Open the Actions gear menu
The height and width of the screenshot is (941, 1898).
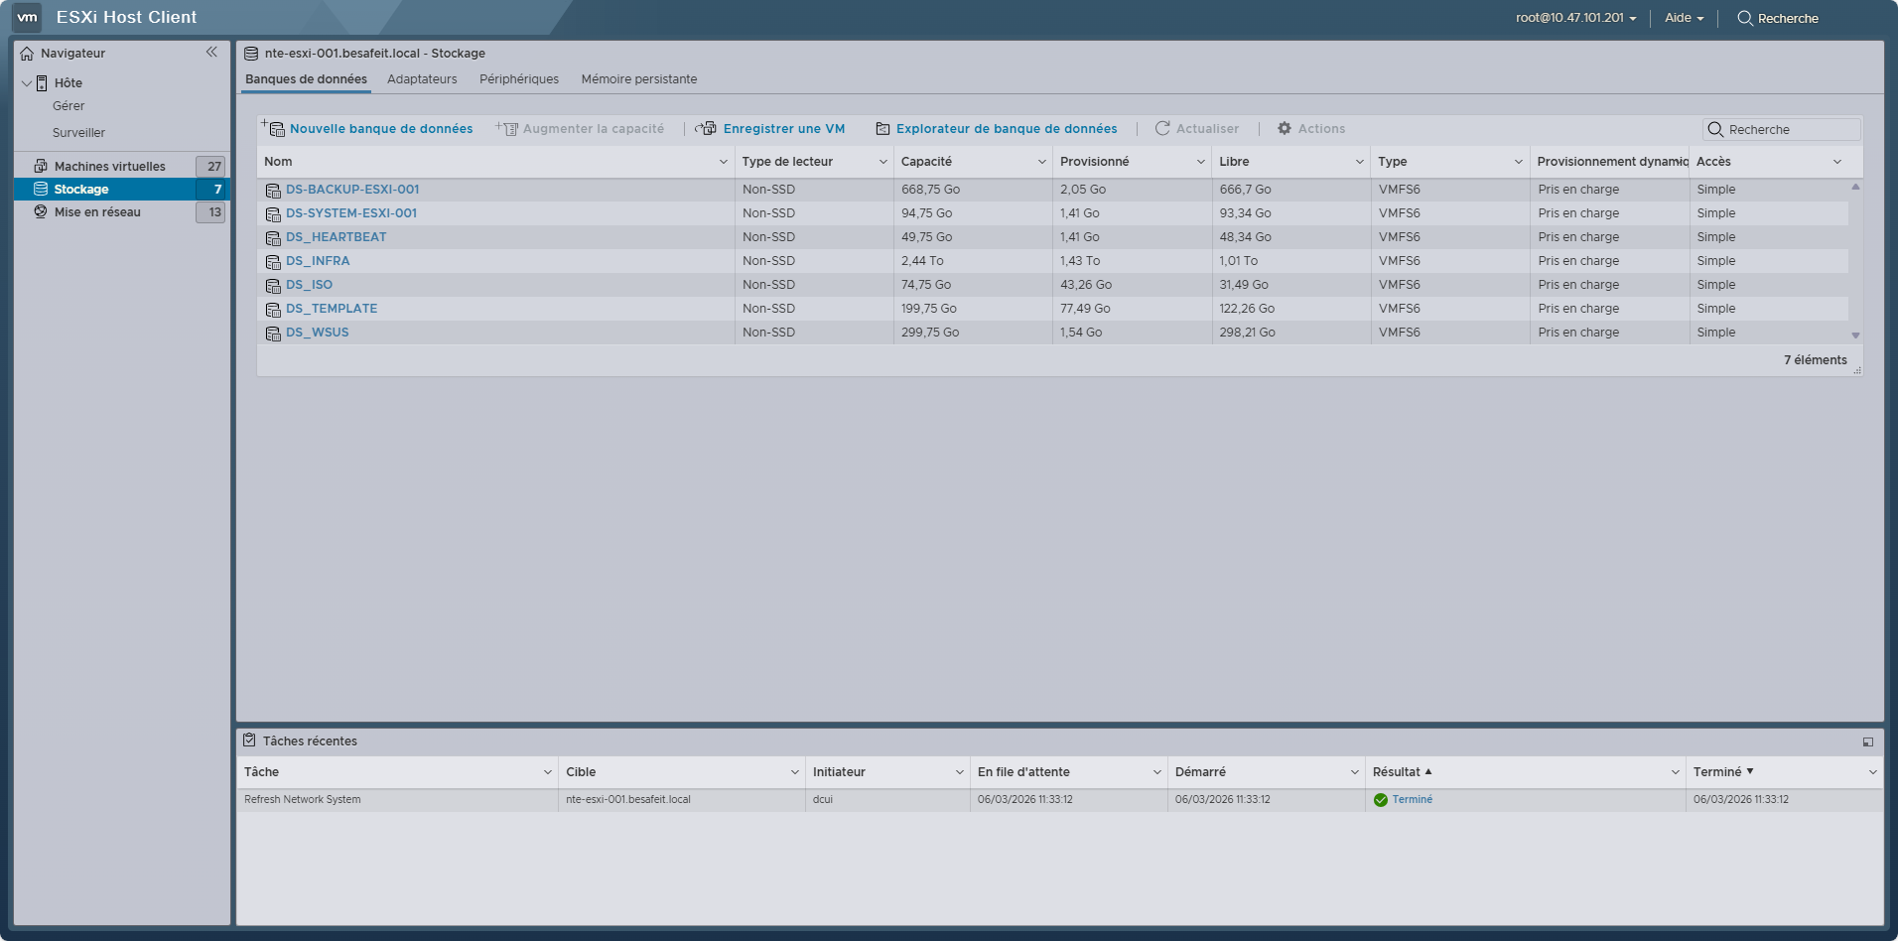(1310, 129)
